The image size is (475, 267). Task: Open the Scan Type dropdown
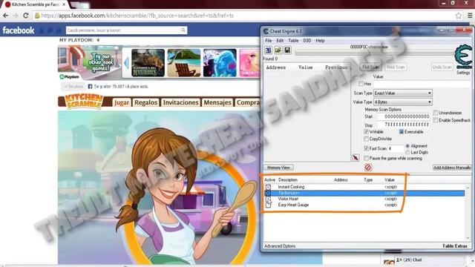(403, 93)
